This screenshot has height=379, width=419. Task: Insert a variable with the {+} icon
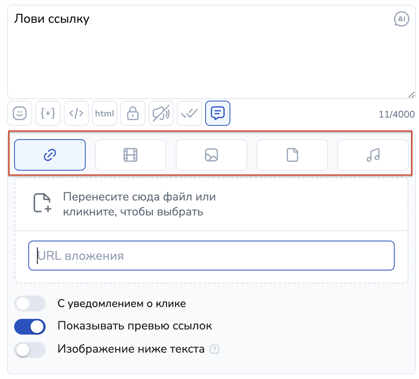coord(48,114)
